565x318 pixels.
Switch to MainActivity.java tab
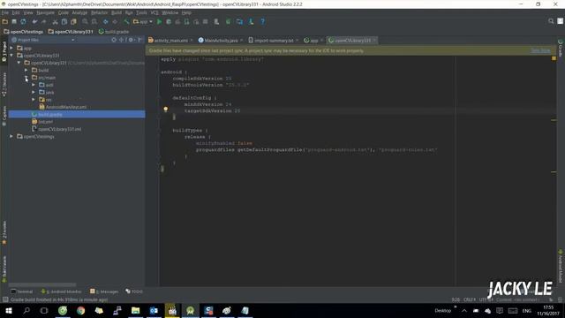221,41
